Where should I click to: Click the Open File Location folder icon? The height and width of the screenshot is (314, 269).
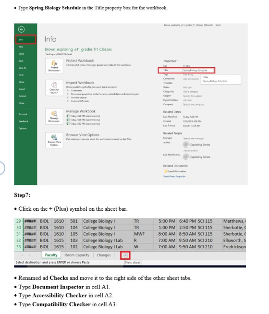click(x=165, y=171)
